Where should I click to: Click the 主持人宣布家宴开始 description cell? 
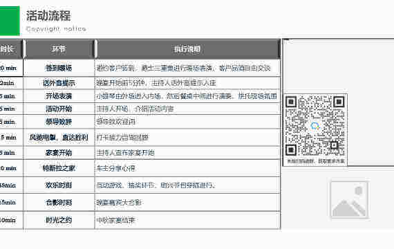point(187,153)
